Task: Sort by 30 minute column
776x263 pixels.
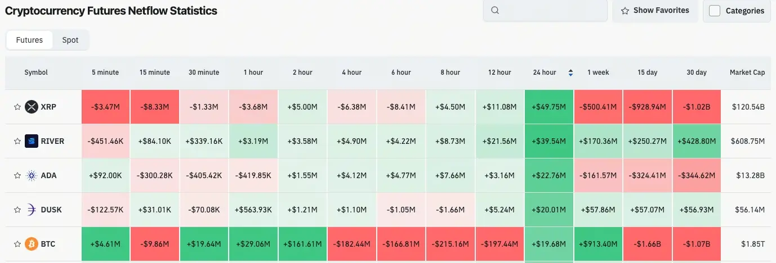Action: tap(204, 72)
